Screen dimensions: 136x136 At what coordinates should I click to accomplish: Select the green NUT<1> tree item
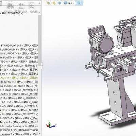19,78
